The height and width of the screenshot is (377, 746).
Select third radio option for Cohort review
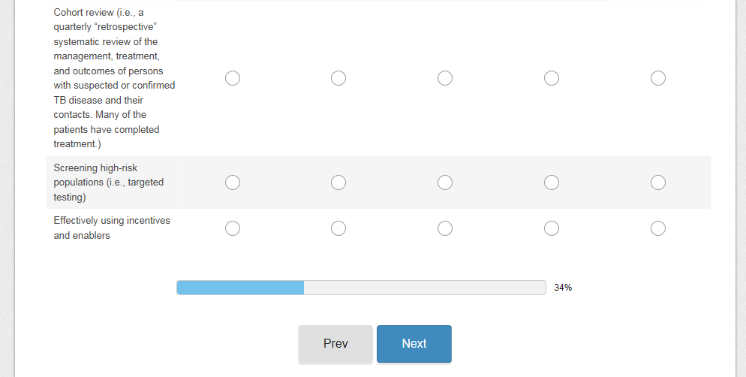(445, 78)
